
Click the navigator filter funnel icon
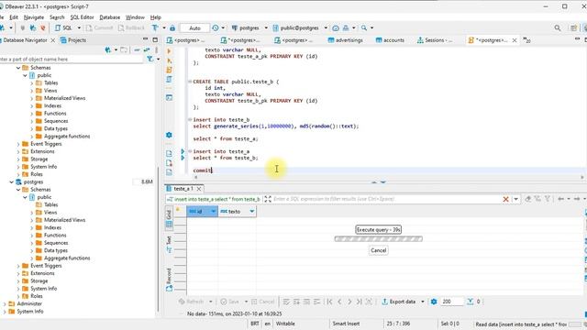[150, 59]
